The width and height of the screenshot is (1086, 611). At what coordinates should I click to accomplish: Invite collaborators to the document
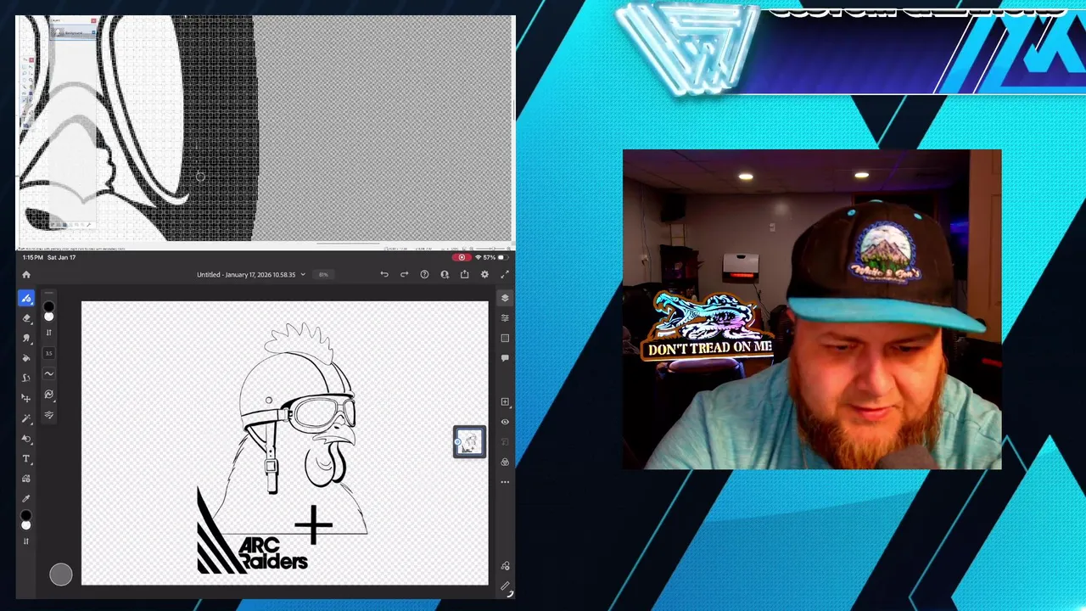(445, 274)
